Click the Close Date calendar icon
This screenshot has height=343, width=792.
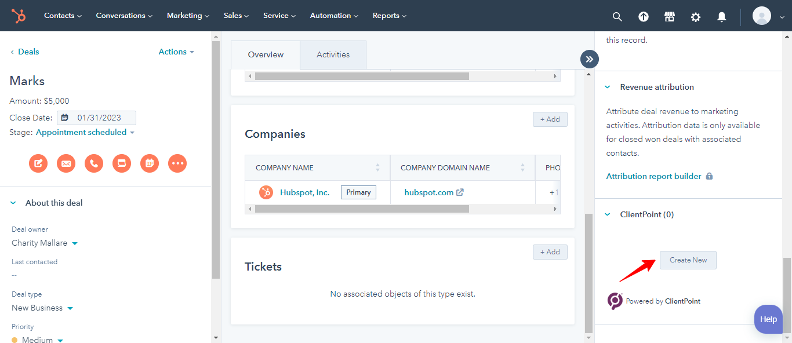point(64,118)
